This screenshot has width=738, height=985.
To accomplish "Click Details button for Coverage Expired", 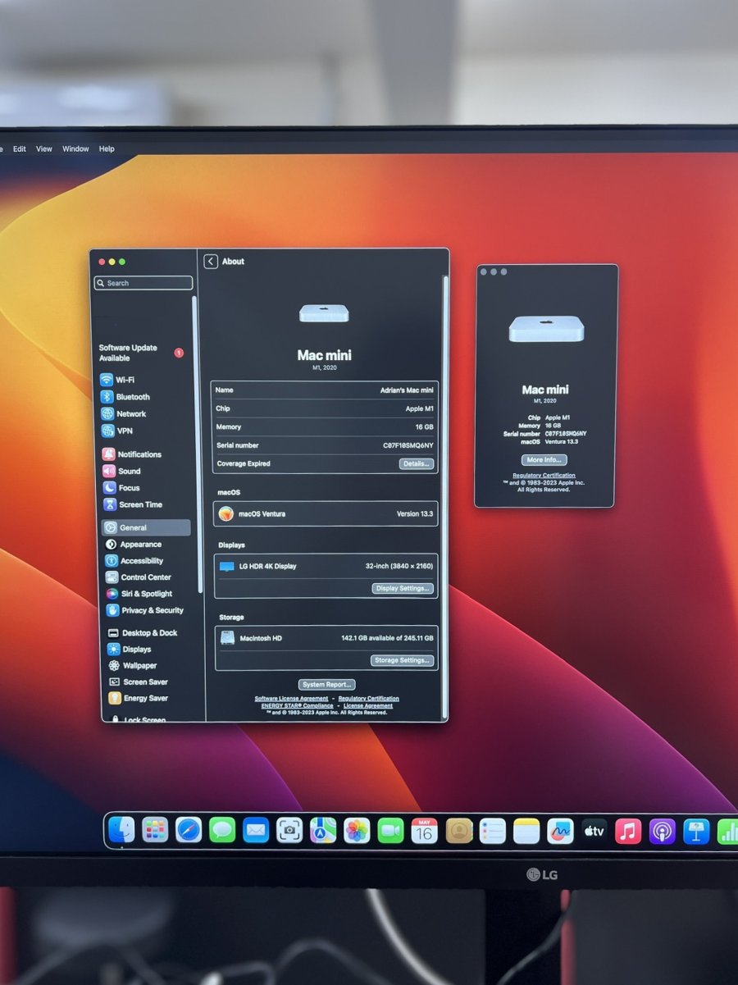I will [416, 464].
